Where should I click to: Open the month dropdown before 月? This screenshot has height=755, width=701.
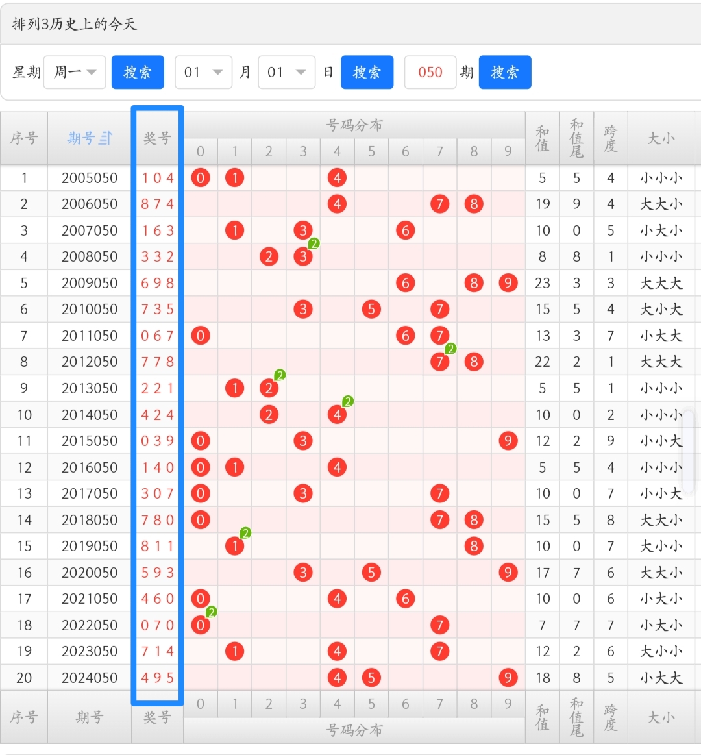point(203,72)
